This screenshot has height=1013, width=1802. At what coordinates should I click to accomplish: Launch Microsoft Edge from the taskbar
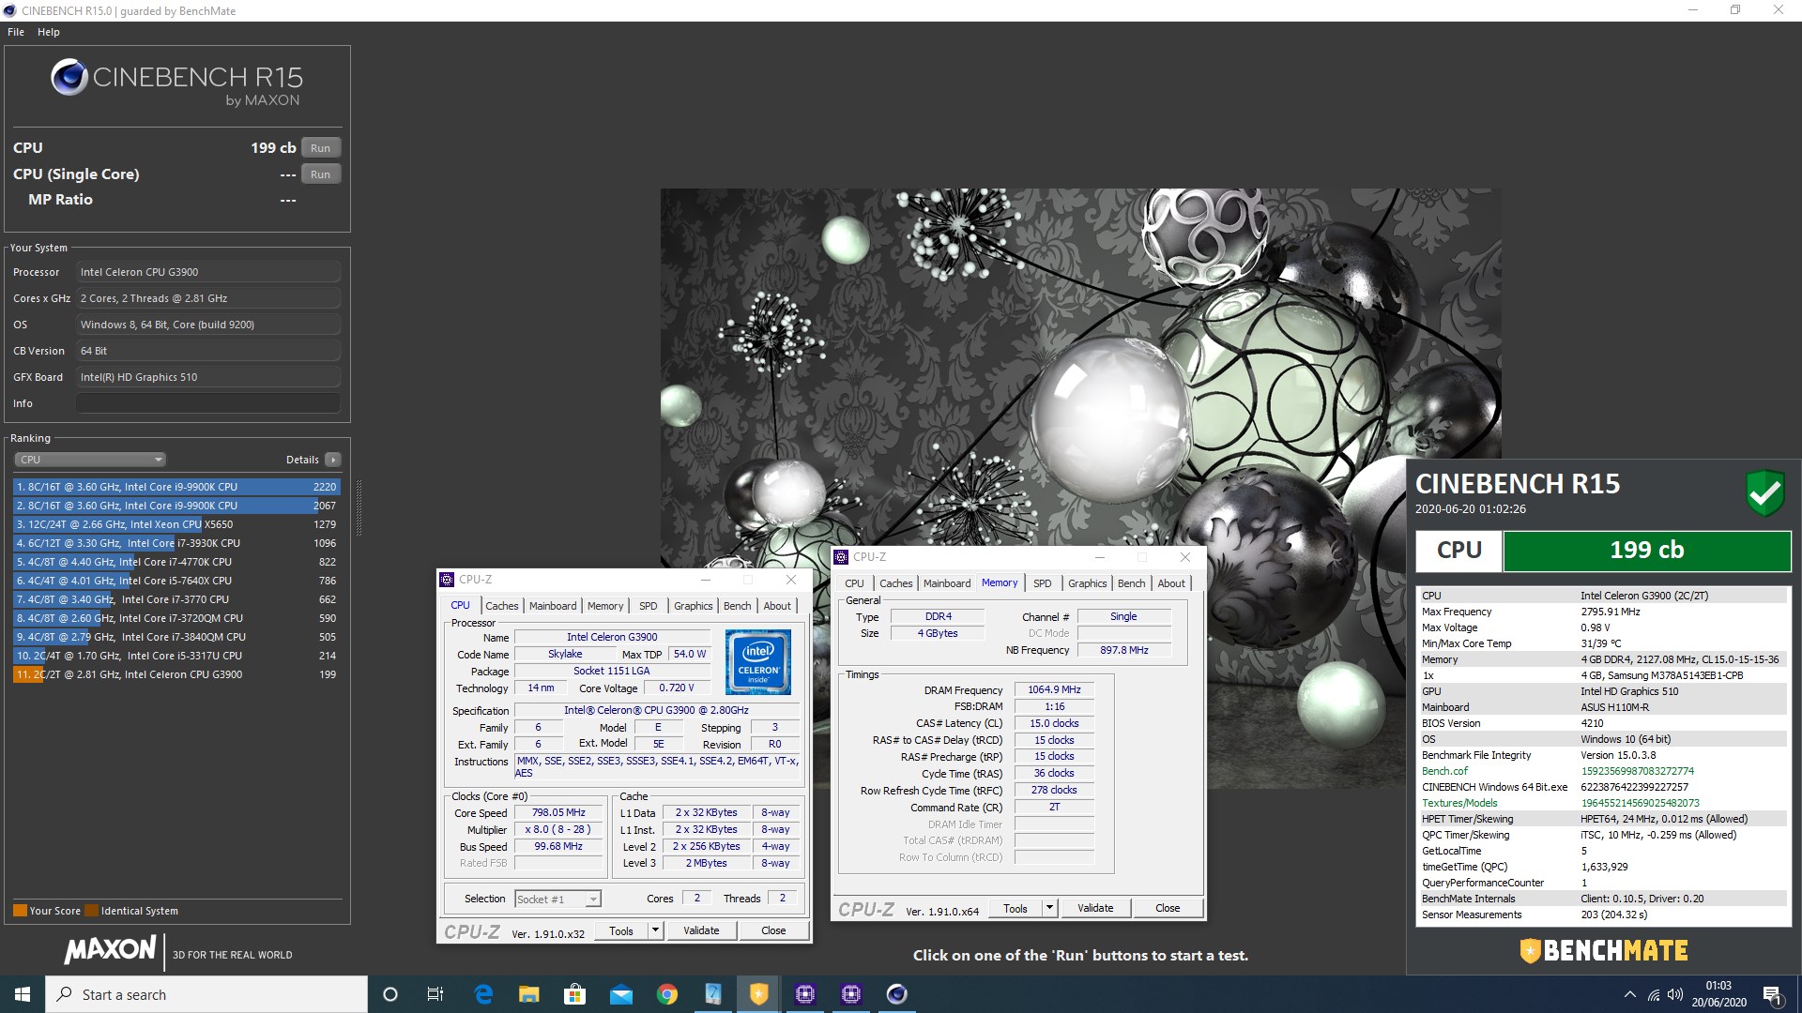coord(483,994)
